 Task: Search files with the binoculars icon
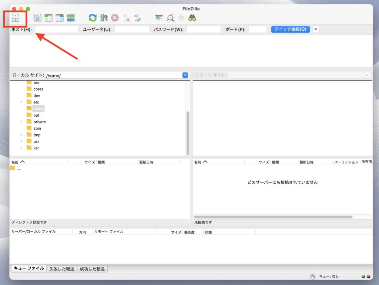point(192,18)
